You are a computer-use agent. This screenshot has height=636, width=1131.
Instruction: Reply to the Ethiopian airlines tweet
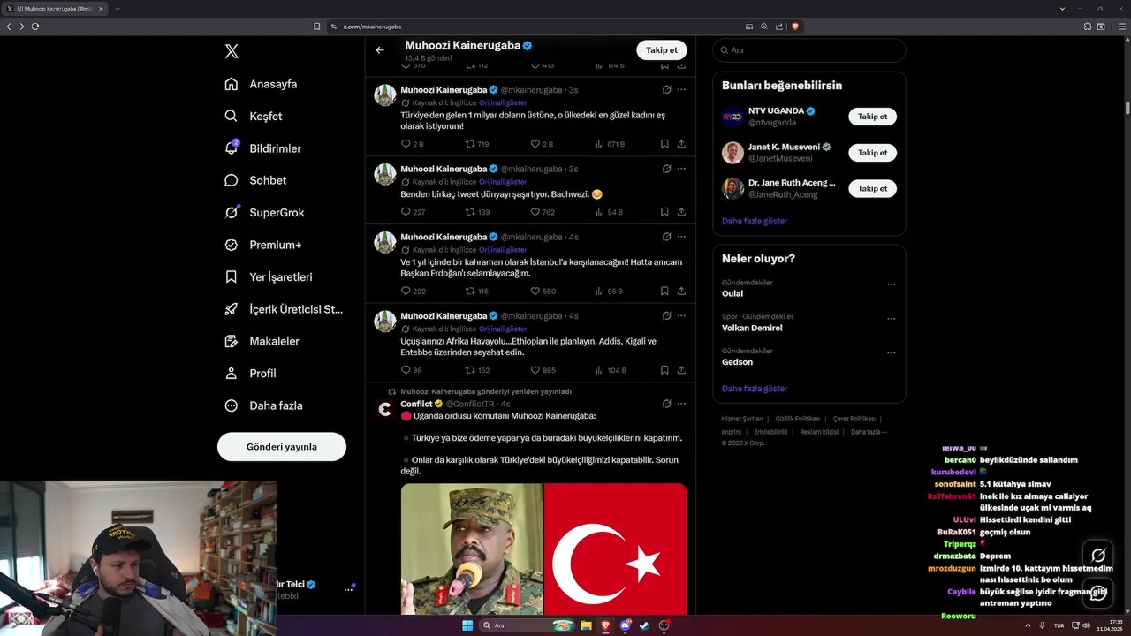411,370
